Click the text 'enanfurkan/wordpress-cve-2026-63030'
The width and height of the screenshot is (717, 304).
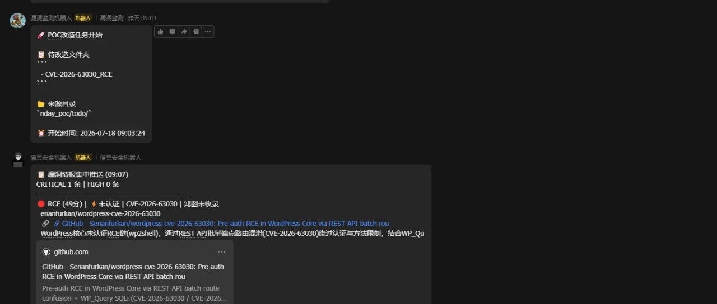[100, 213]
